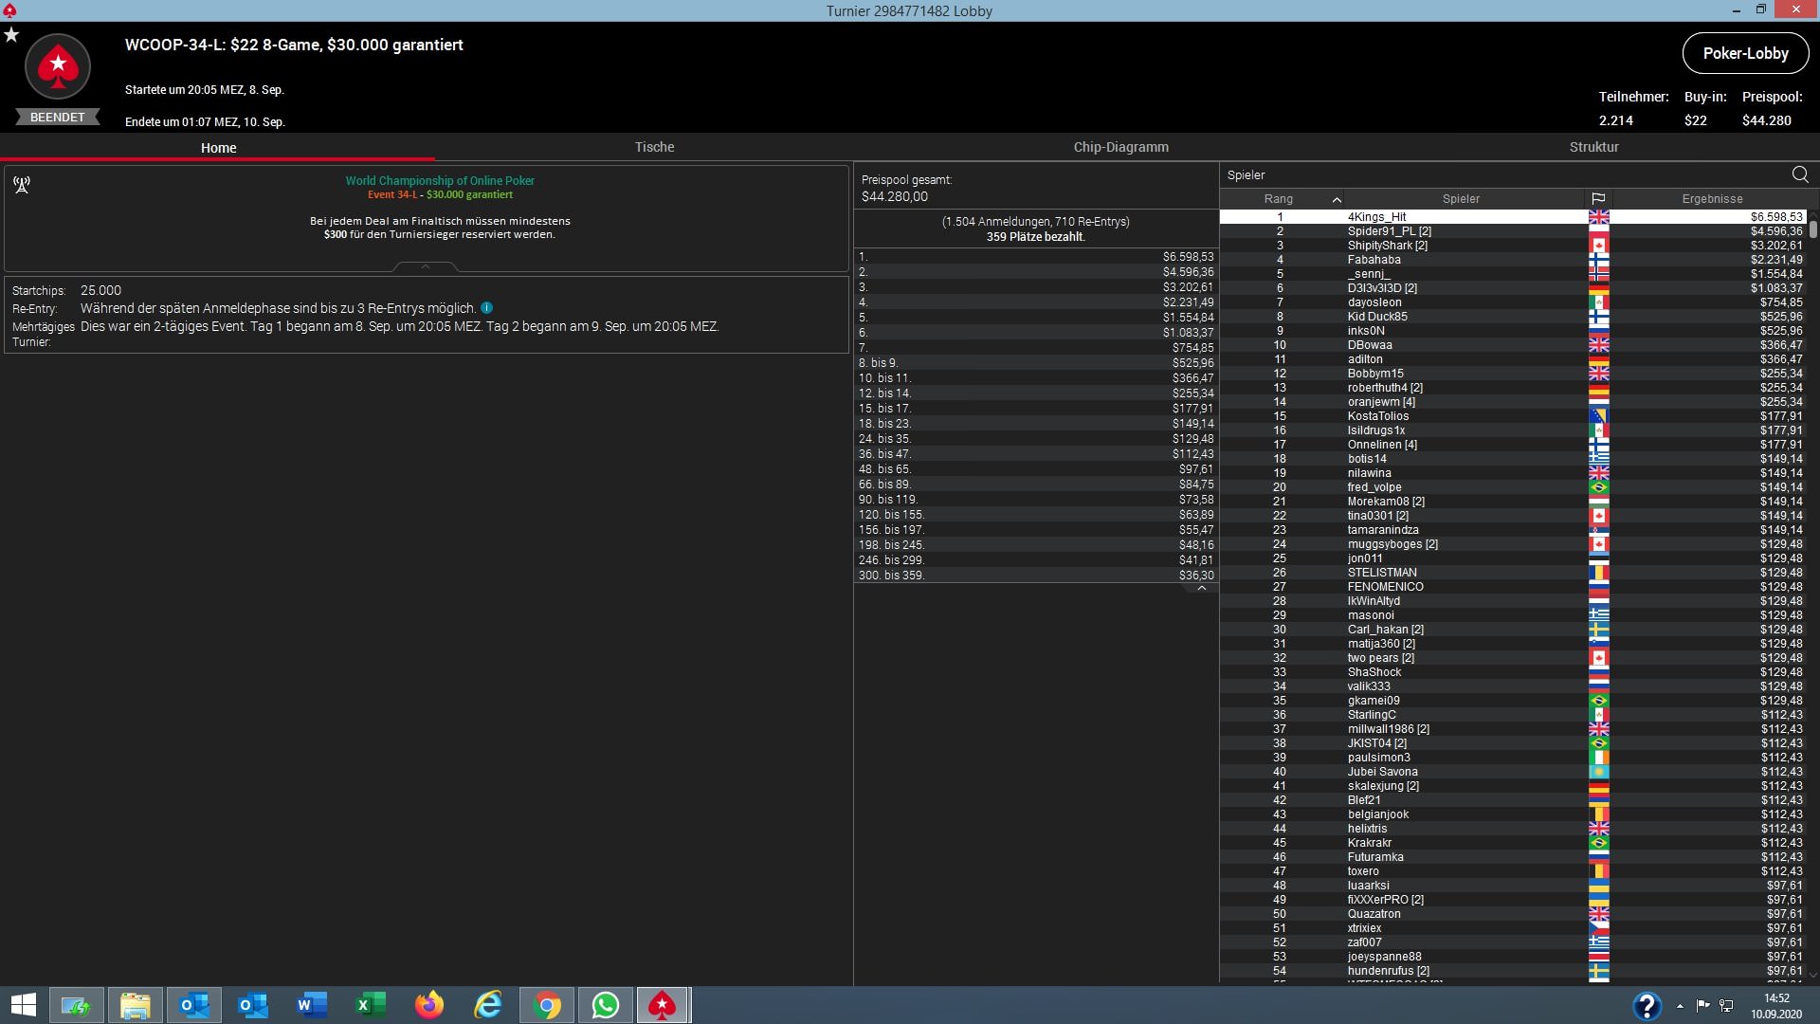1820x1024 pixels.
Task: Click the Re-Entry info icon
Action: click(486, 308)
